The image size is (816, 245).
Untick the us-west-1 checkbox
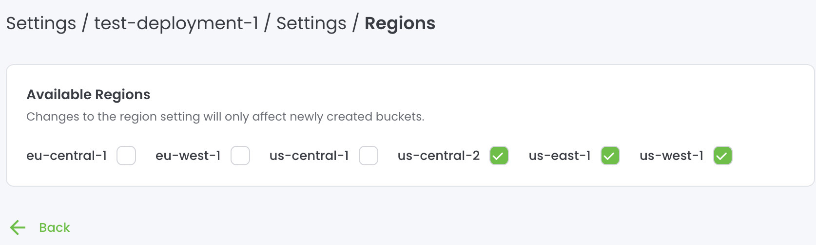(x=723, y=156)
